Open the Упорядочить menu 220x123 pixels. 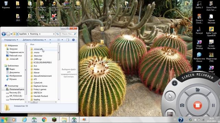(11, 40)
